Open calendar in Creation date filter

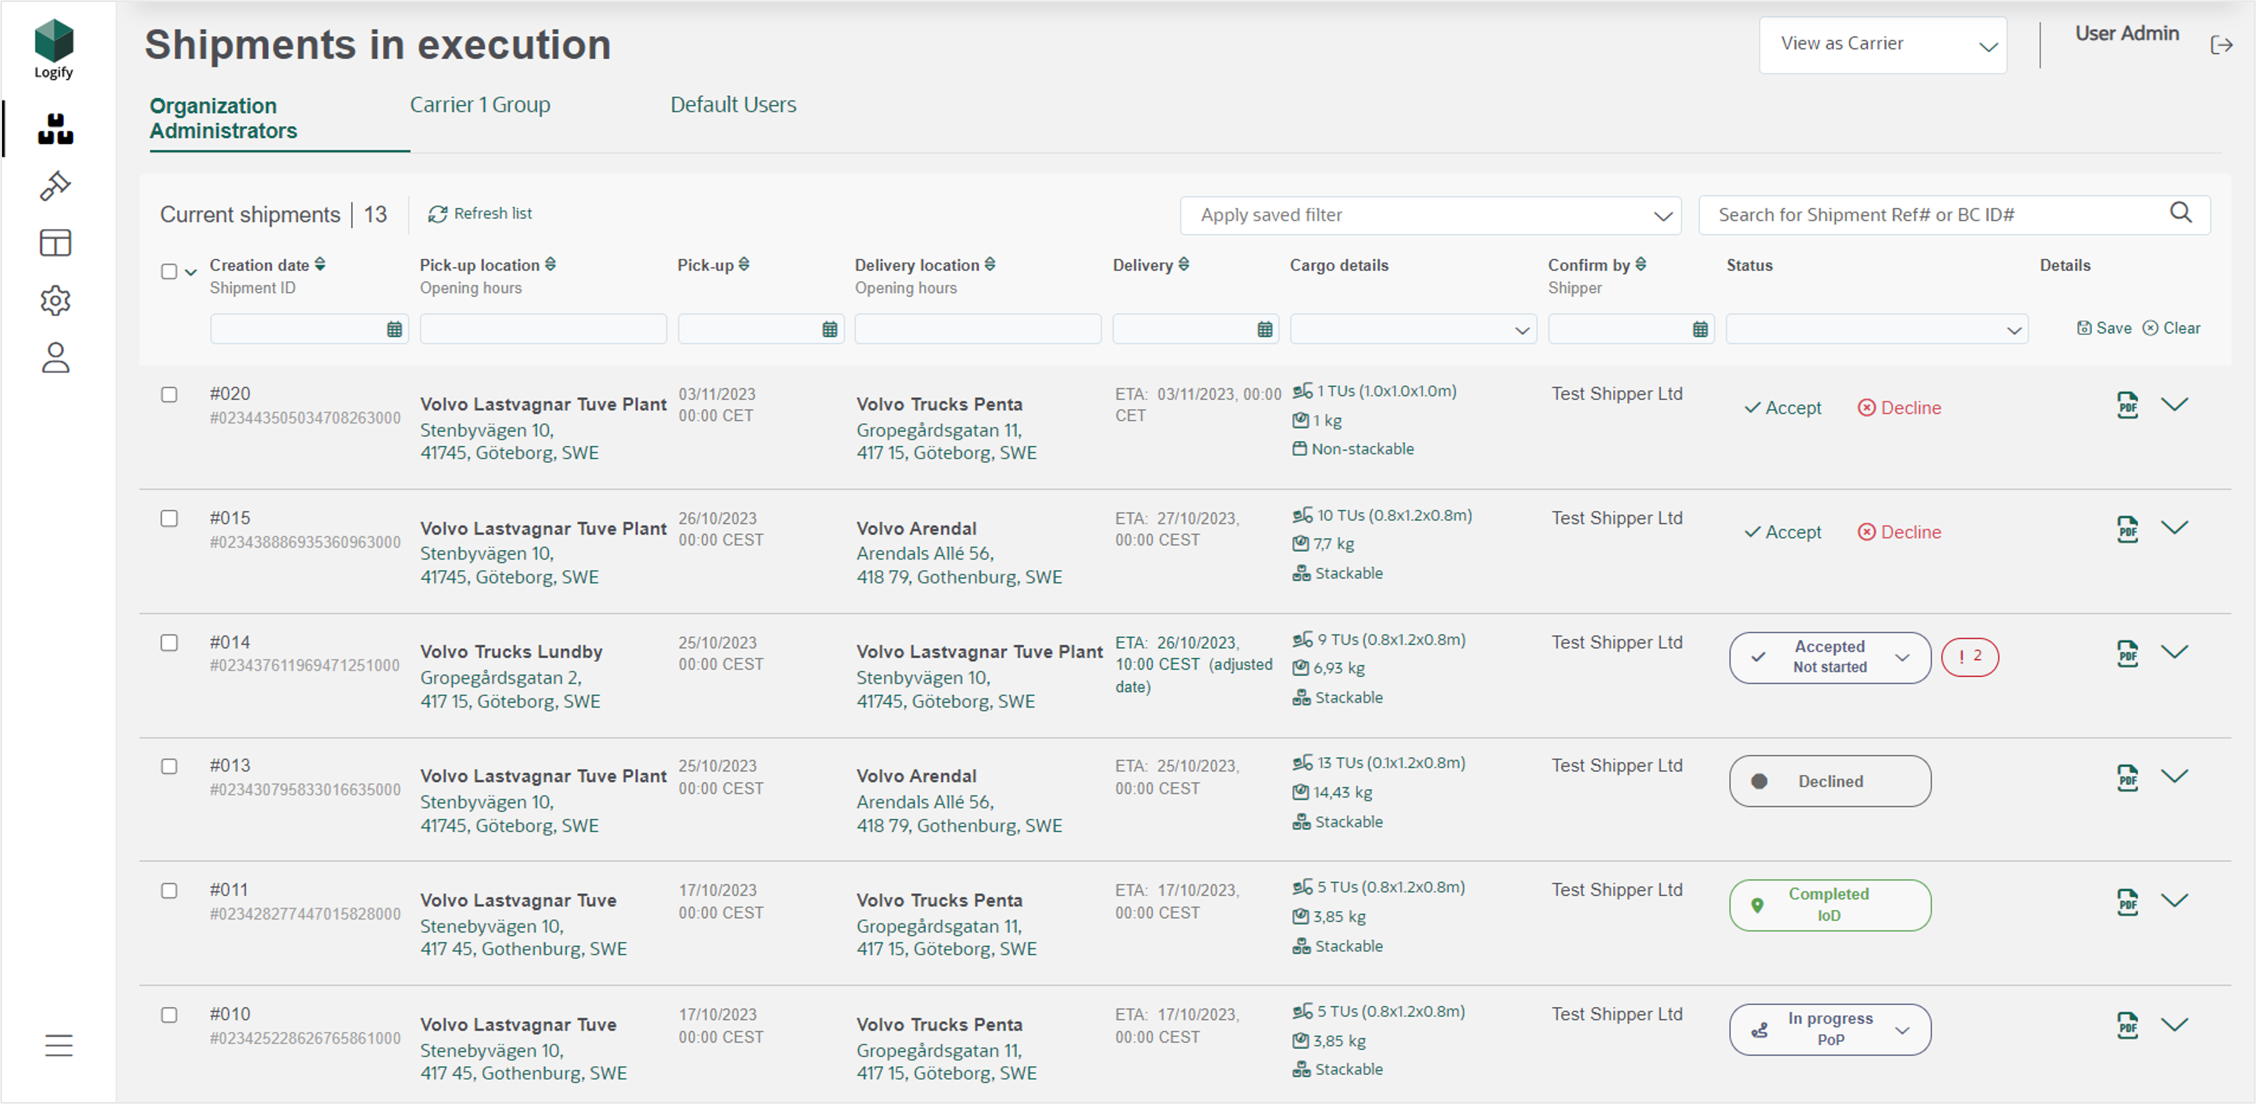pos(394,329)
